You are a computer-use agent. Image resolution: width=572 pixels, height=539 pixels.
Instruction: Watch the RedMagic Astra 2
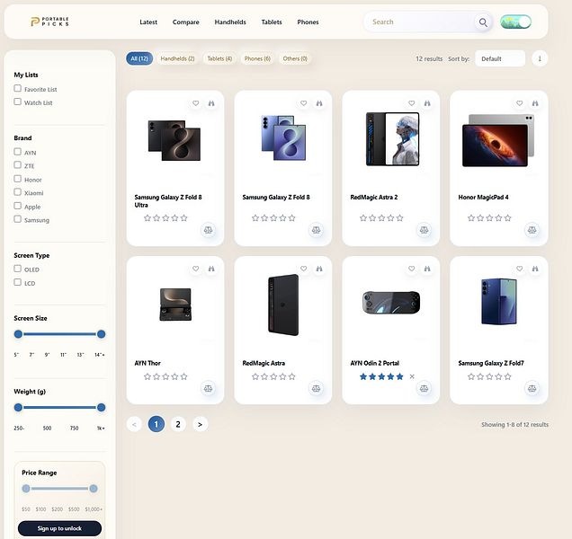427,103
